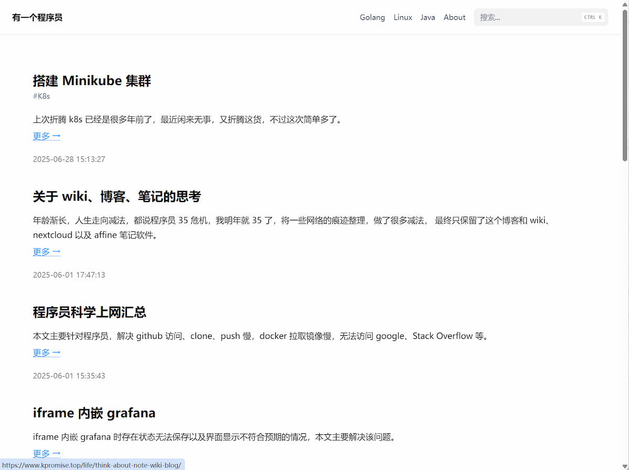
Task: Open the 有一个程序员 site home link
Action: coord(37,17)
